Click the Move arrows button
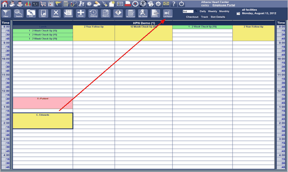 click(x=81, y=14)
